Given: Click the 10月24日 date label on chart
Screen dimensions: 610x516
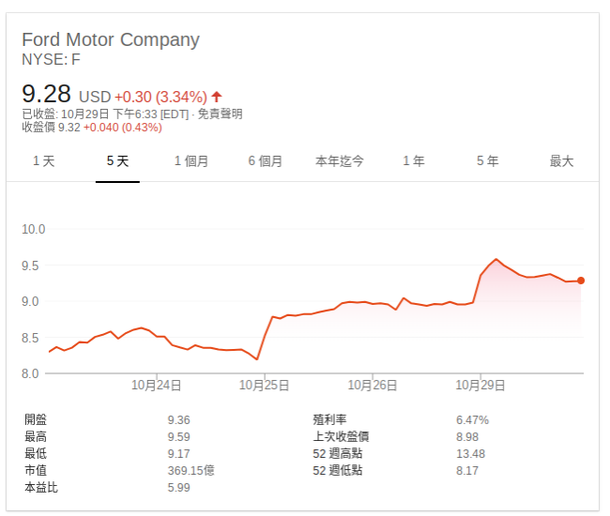Looking at the screenshot, I should tap(156, 385).
